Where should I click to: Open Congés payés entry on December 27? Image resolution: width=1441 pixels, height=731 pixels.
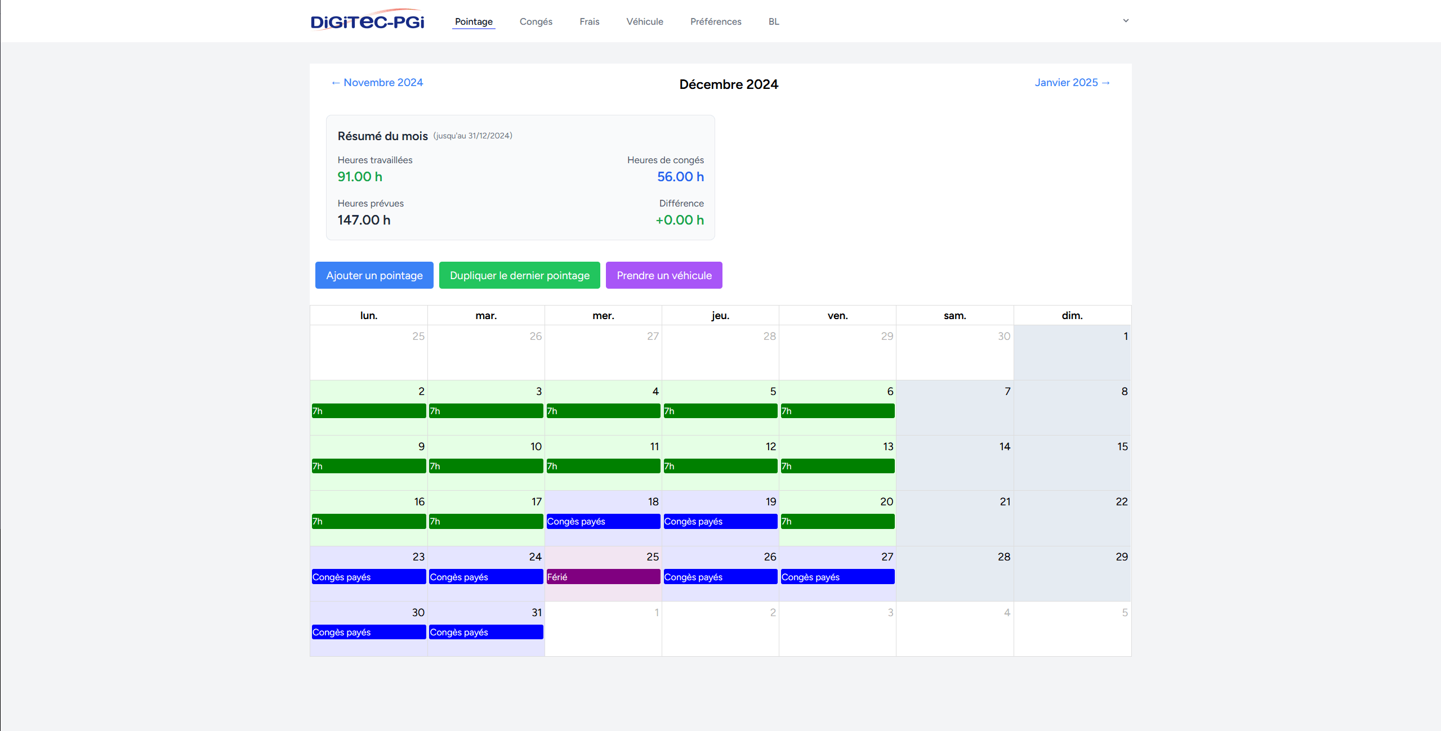(837, 577)
